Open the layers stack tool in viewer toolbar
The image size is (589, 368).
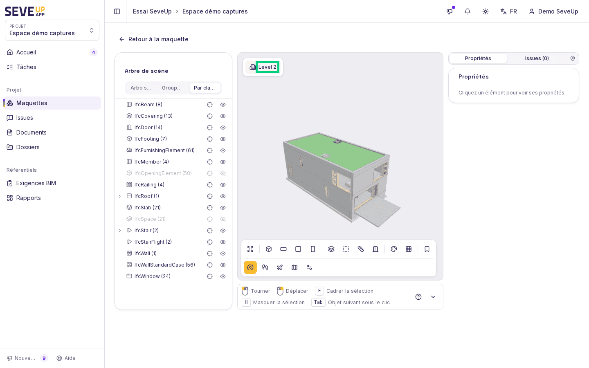331,249
